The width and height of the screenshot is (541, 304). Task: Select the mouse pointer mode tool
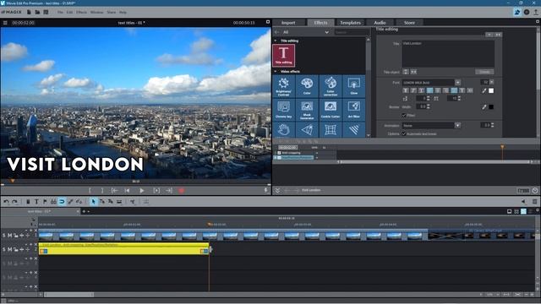[94, 202]
